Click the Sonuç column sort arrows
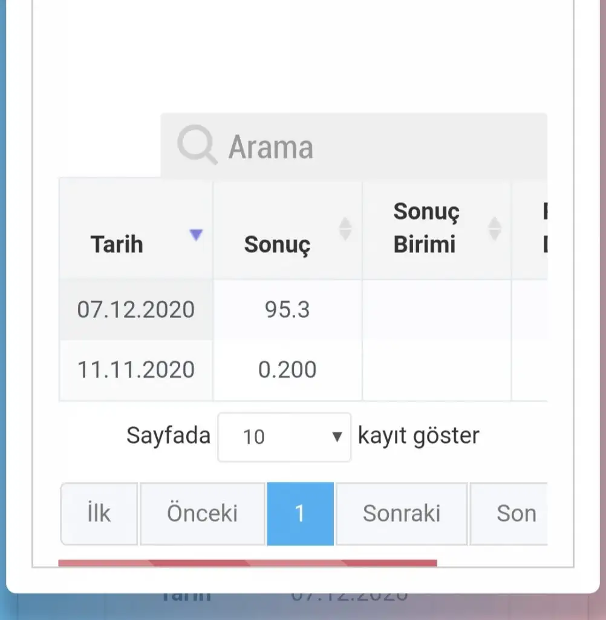The width and height of the screenshot is (606, 620). (x=345, y=229)
